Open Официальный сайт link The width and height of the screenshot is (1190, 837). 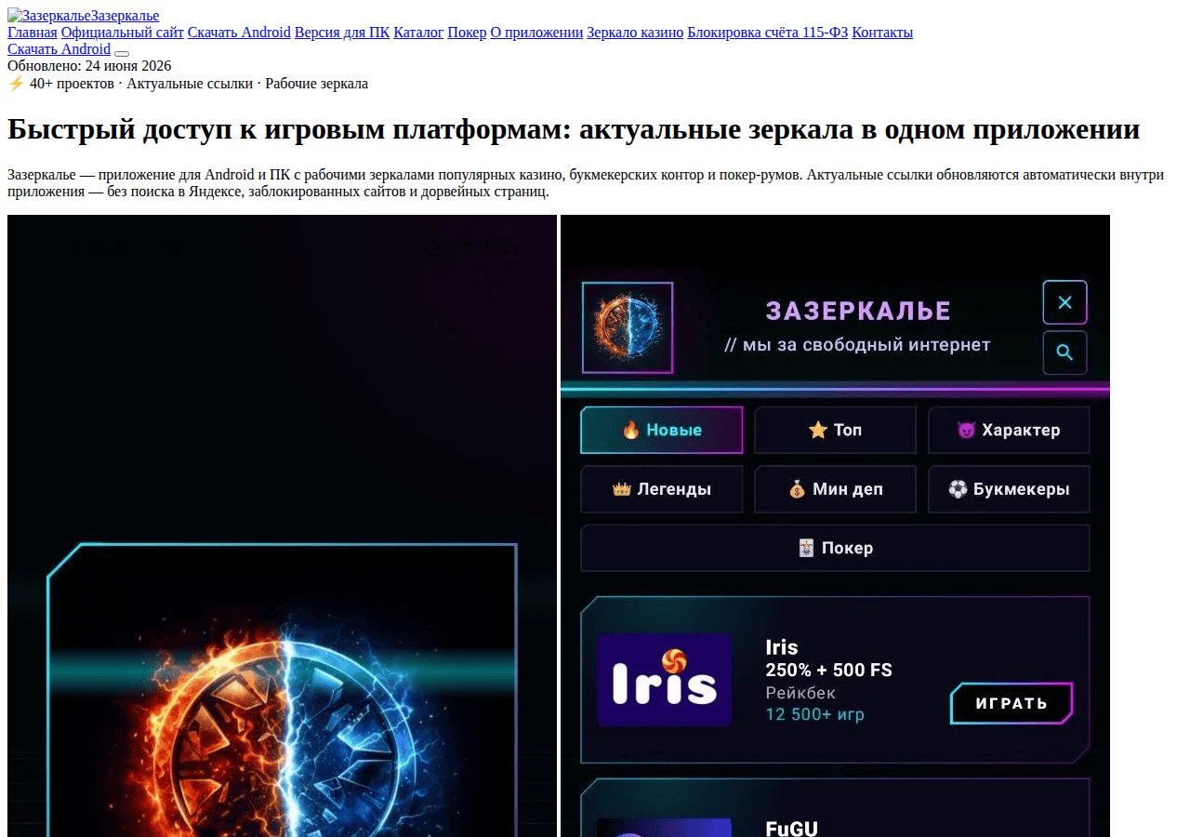coord(123,33)
